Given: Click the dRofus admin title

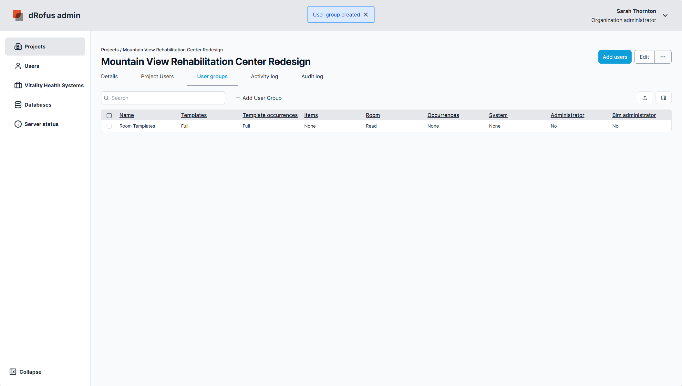Looking at the screenshot, I should pyautogui.click(x=54, y=15).
